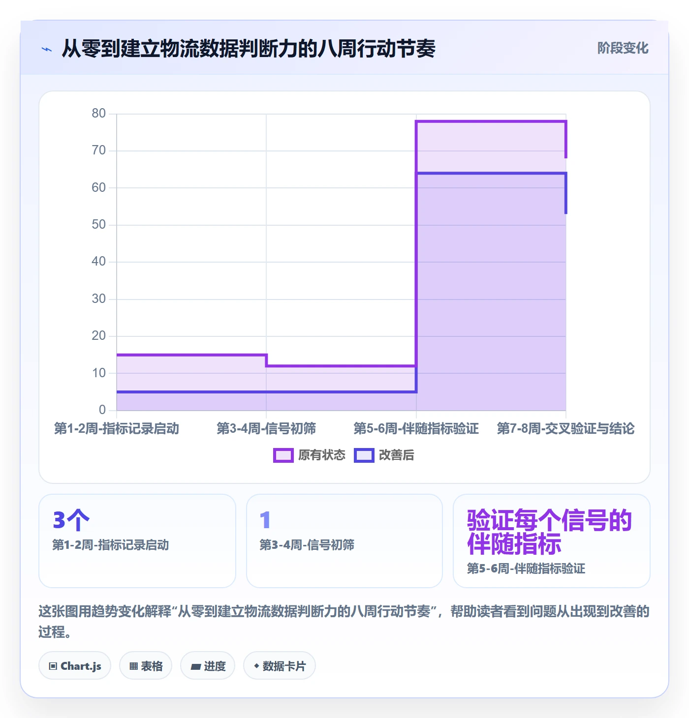Open the 验证每个信号的伴随指标 data card

pyautogui.click(x=552, y=541)
